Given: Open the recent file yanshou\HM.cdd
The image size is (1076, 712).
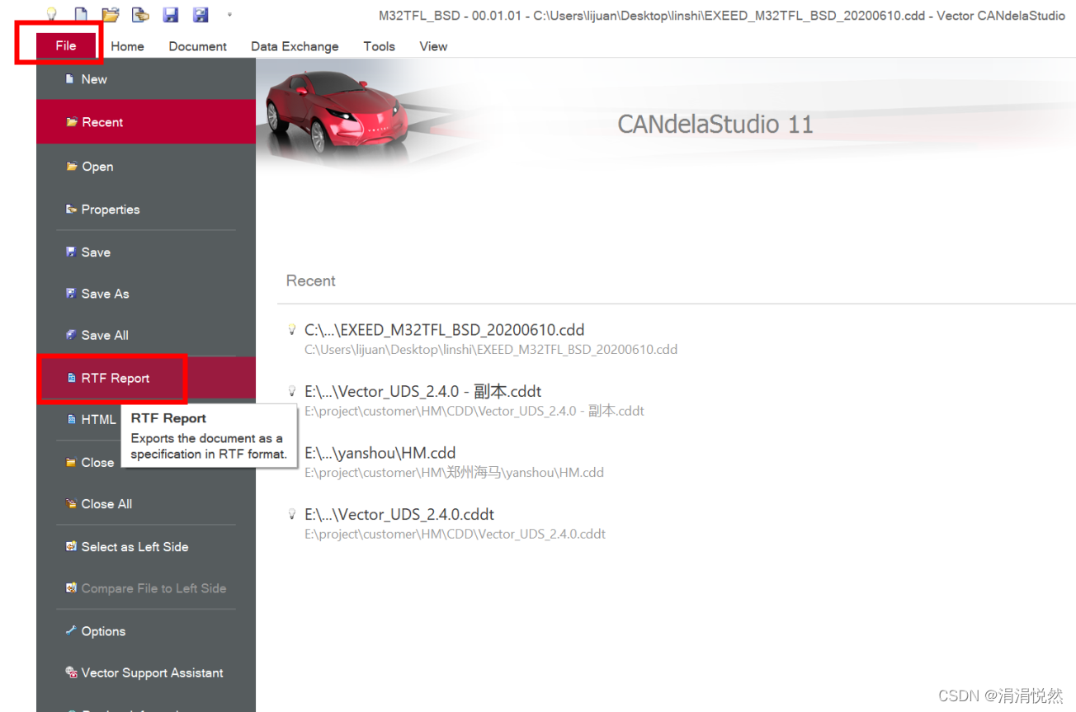Looking at the screenshot, I should 380,452.
